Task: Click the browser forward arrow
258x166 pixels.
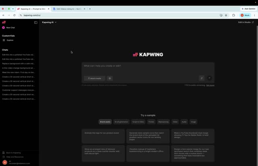Action: click(x=9, y=15)
